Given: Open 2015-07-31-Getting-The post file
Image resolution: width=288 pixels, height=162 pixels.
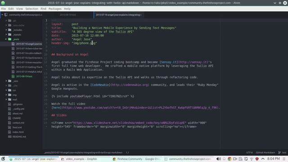Looking at the screenshot, I should coord(29,67).
